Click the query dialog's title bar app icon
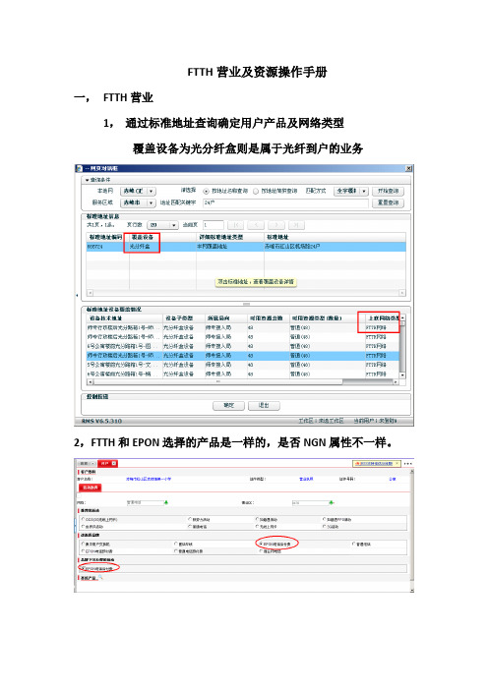Viewport: 488px width, 690px height. tap(79, 168)
